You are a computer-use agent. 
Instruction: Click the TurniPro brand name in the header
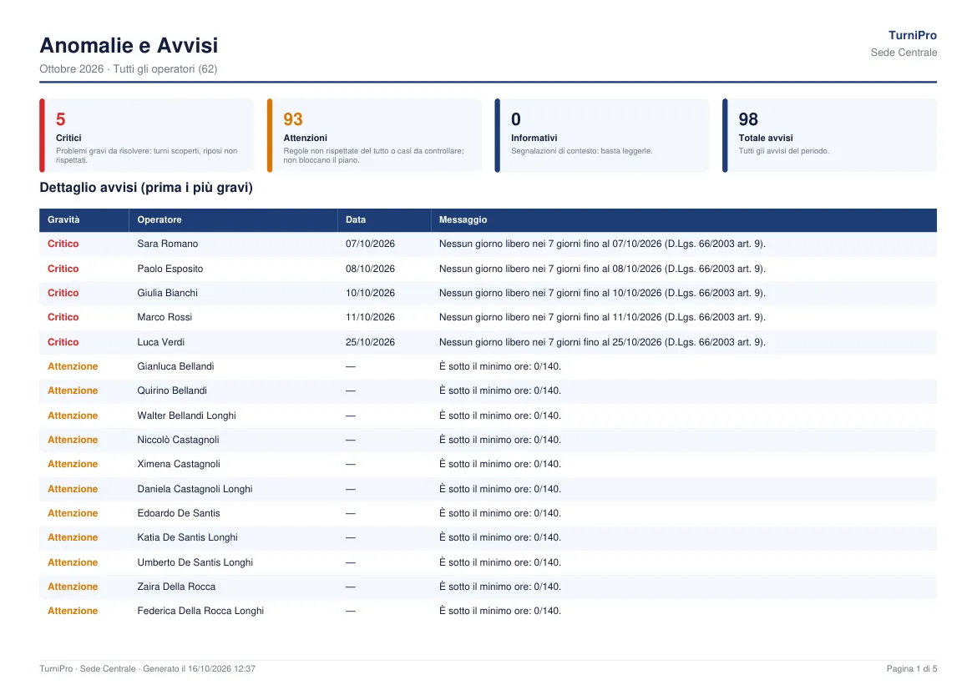(912, 36)
